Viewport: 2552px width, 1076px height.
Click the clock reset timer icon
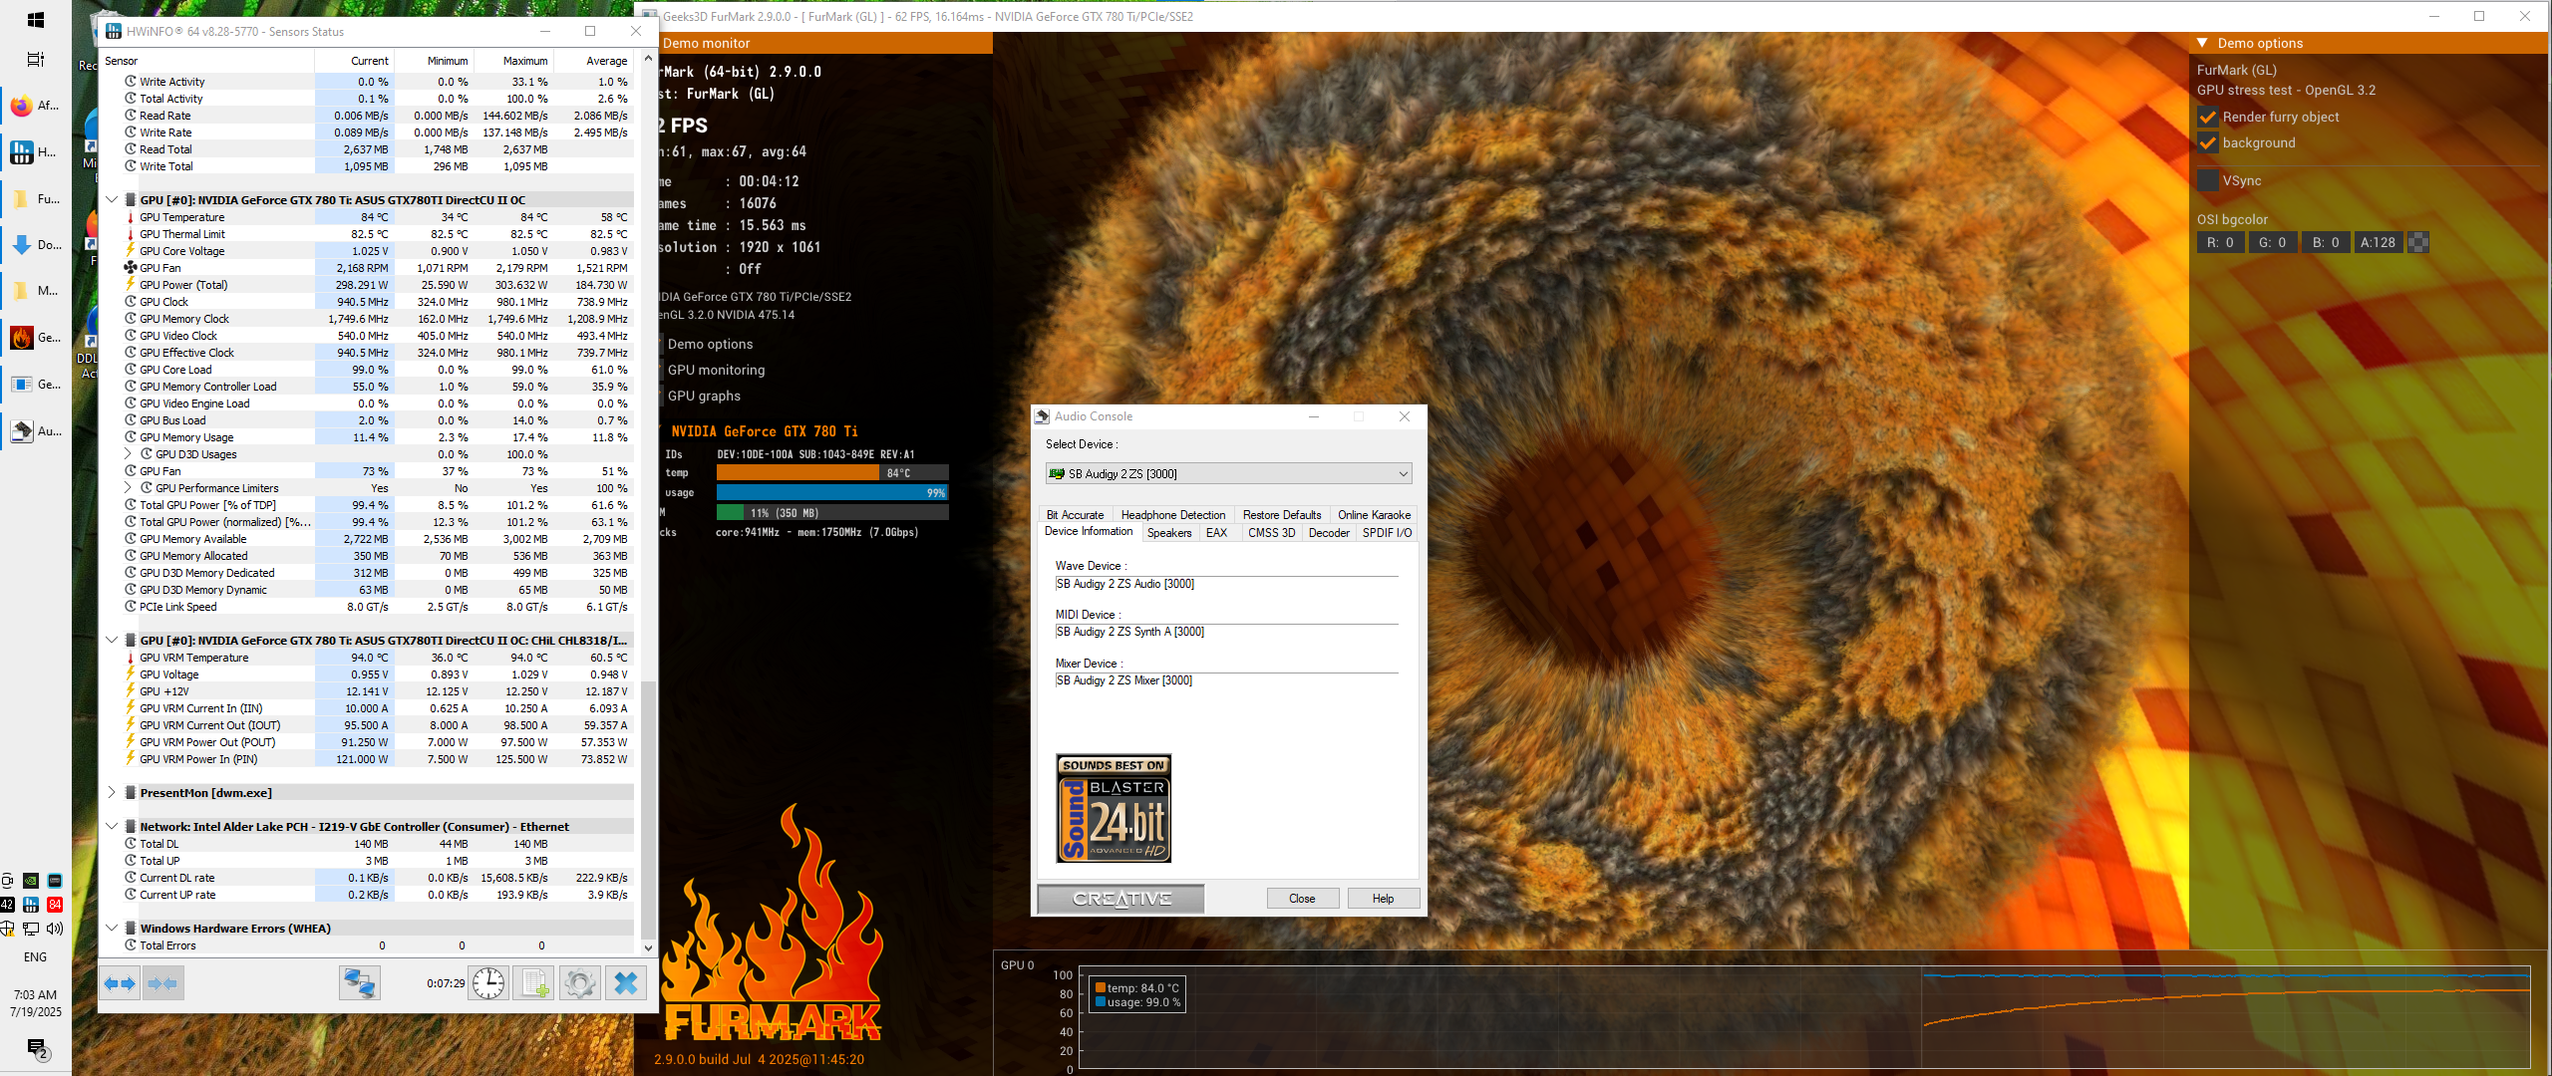click(x=488, y=983)
